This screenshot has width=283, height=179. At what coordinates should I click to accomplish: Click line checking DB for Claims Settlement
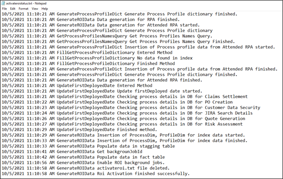coord(124,97)
